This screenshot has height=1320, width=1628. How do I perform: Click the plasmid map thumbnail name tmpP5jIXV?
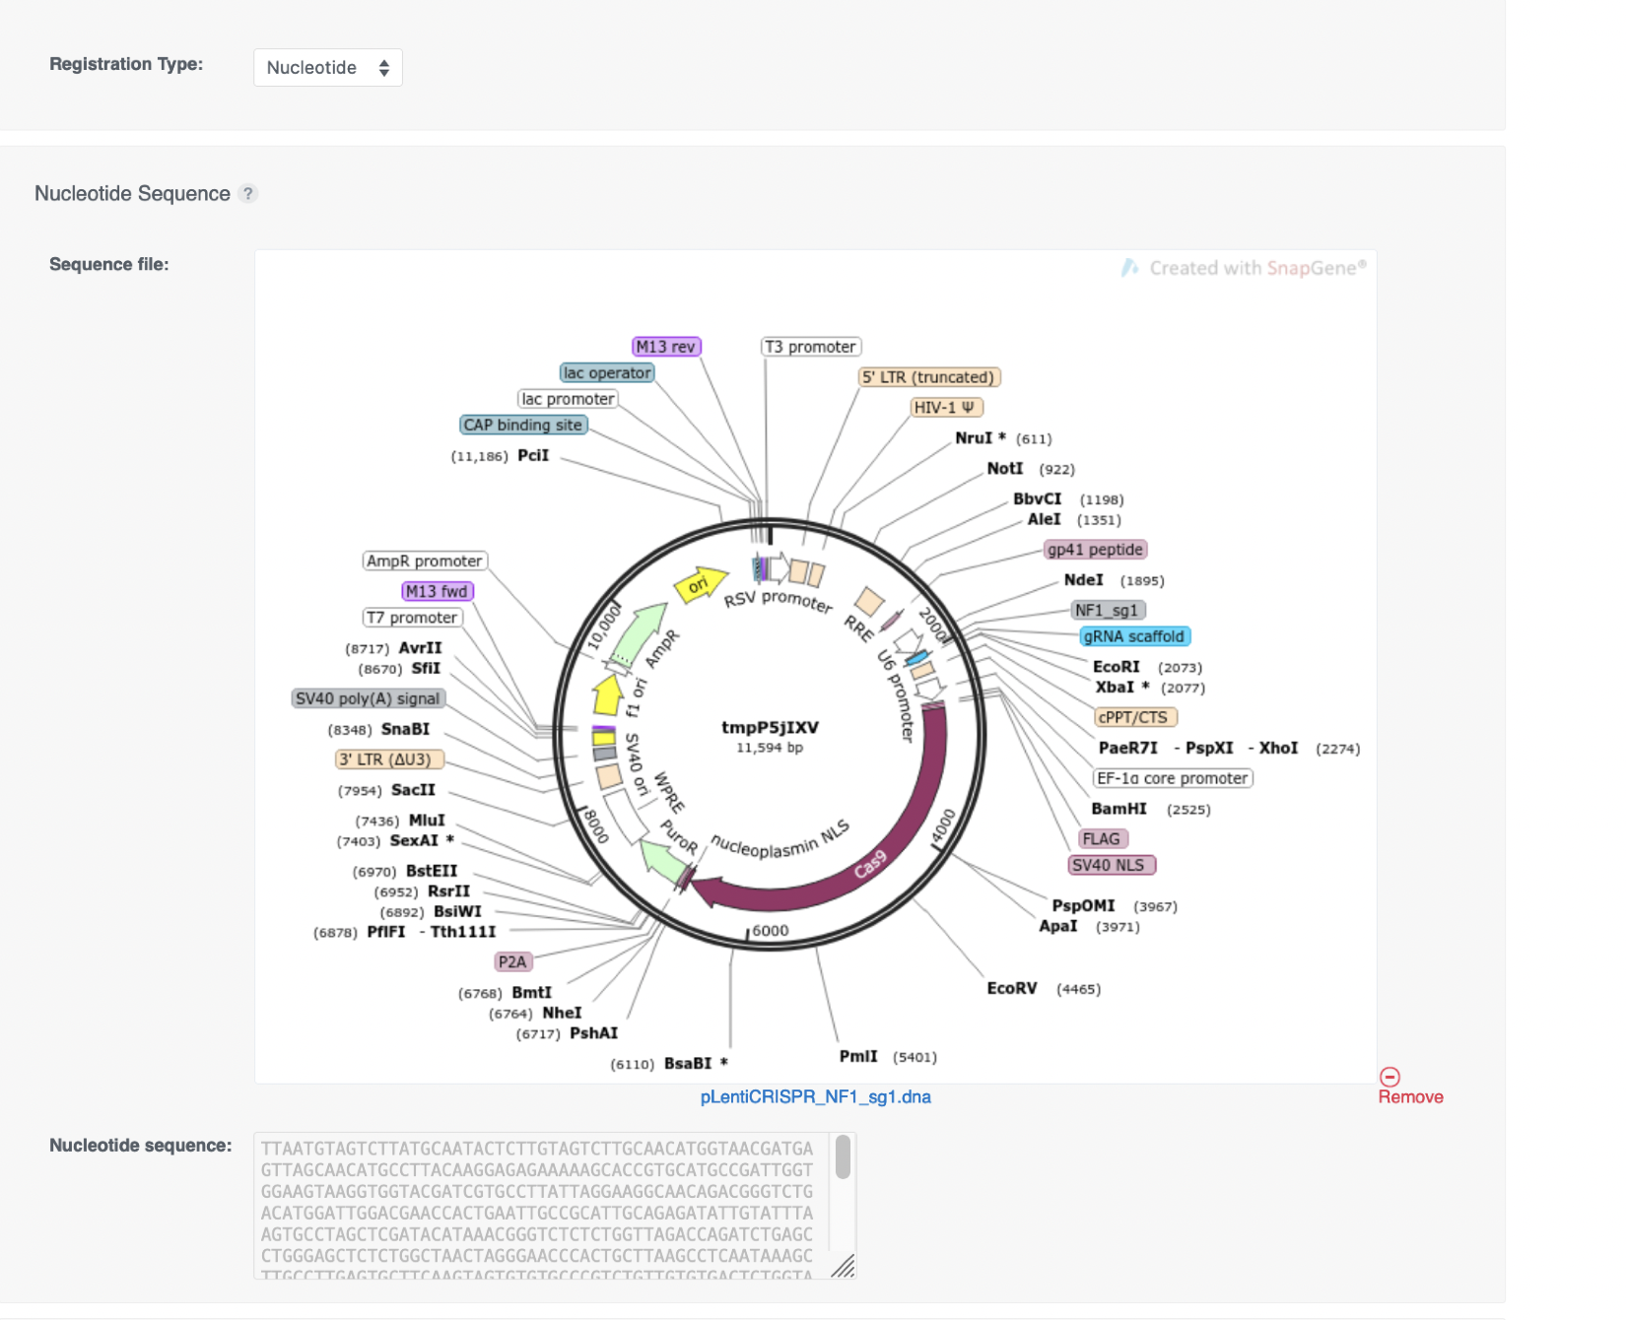point(770,728)
